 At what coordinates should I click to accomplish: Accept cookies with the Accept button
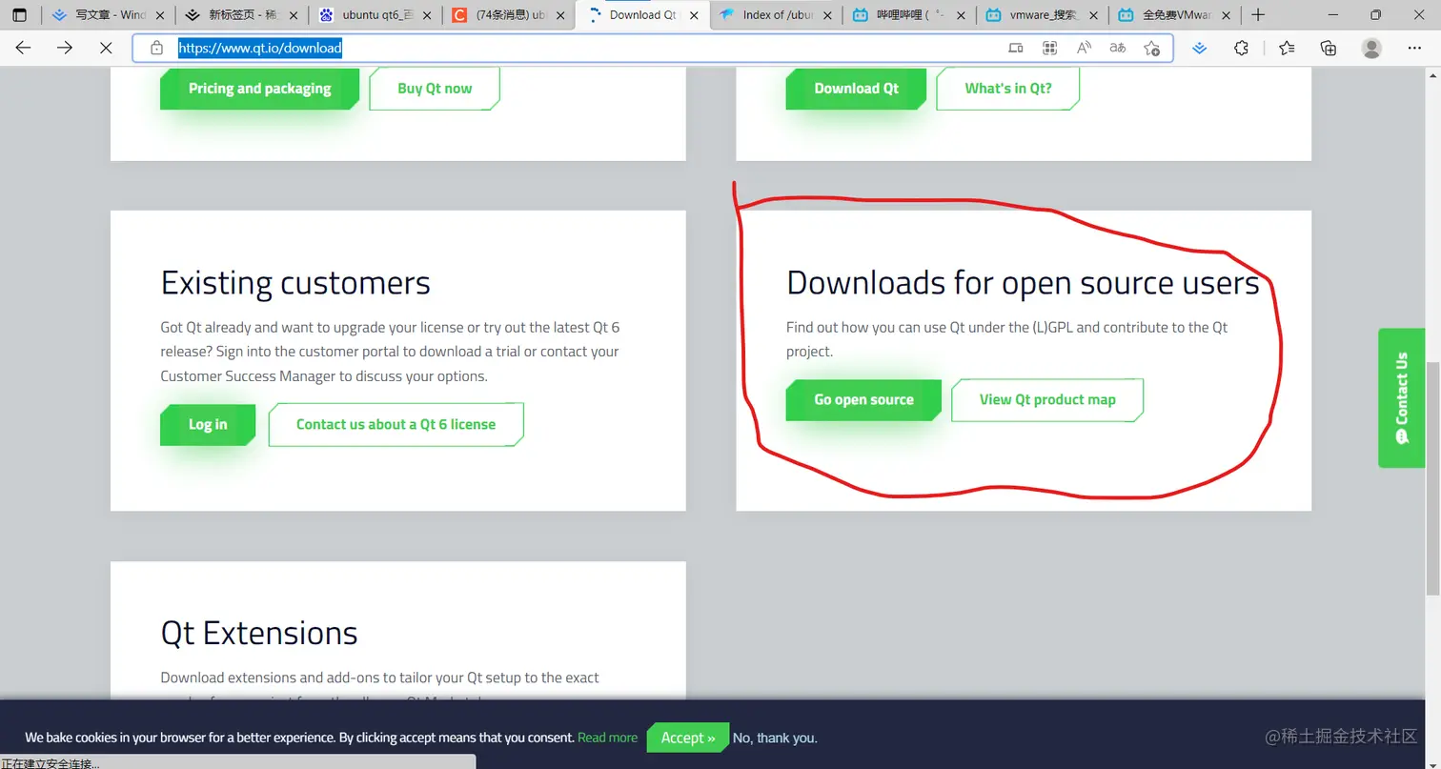tap(687, 738)
